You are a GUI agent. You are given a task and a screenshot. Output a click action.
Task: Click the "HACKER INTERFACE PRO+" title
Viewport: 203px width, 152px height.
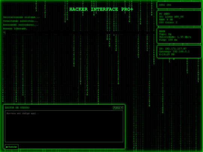click(x=101, y=9)
